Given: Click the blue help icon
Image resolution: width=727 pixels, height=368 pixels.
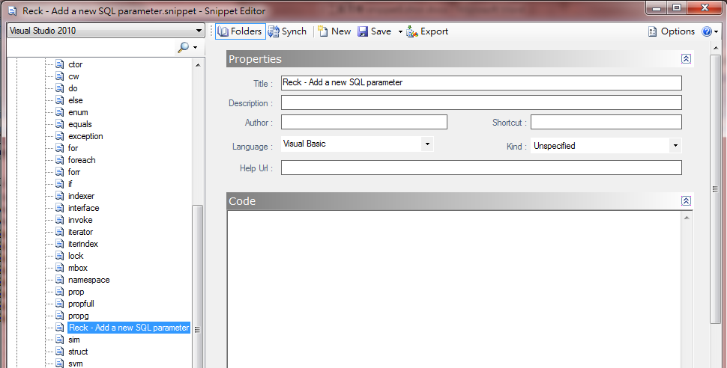Looking at the screenshot, I should point(707,31).
